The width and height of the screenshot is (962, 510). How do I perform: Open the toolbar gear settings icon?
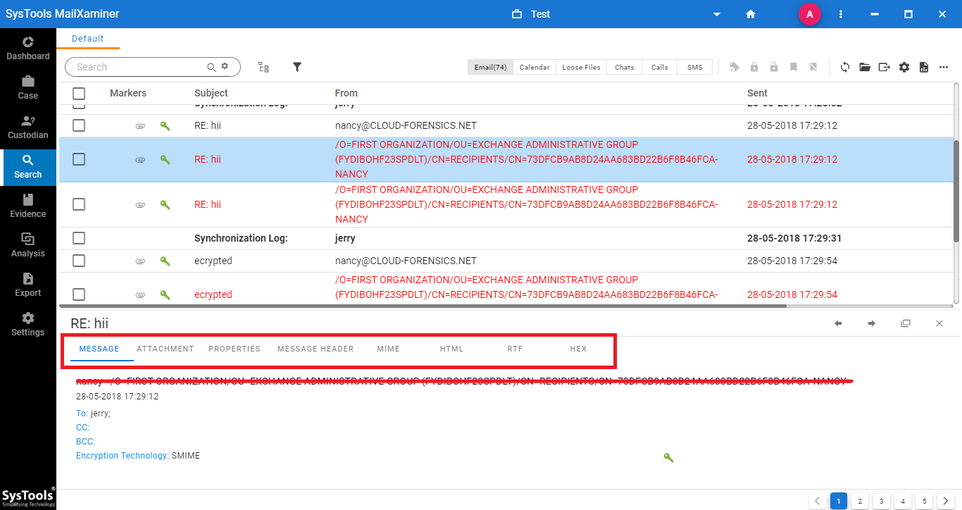[x=904, y=67]
